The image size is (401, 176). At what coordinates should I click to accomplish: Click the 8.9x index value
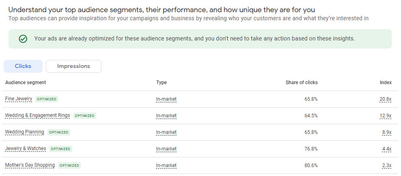[x=387, y=132]
